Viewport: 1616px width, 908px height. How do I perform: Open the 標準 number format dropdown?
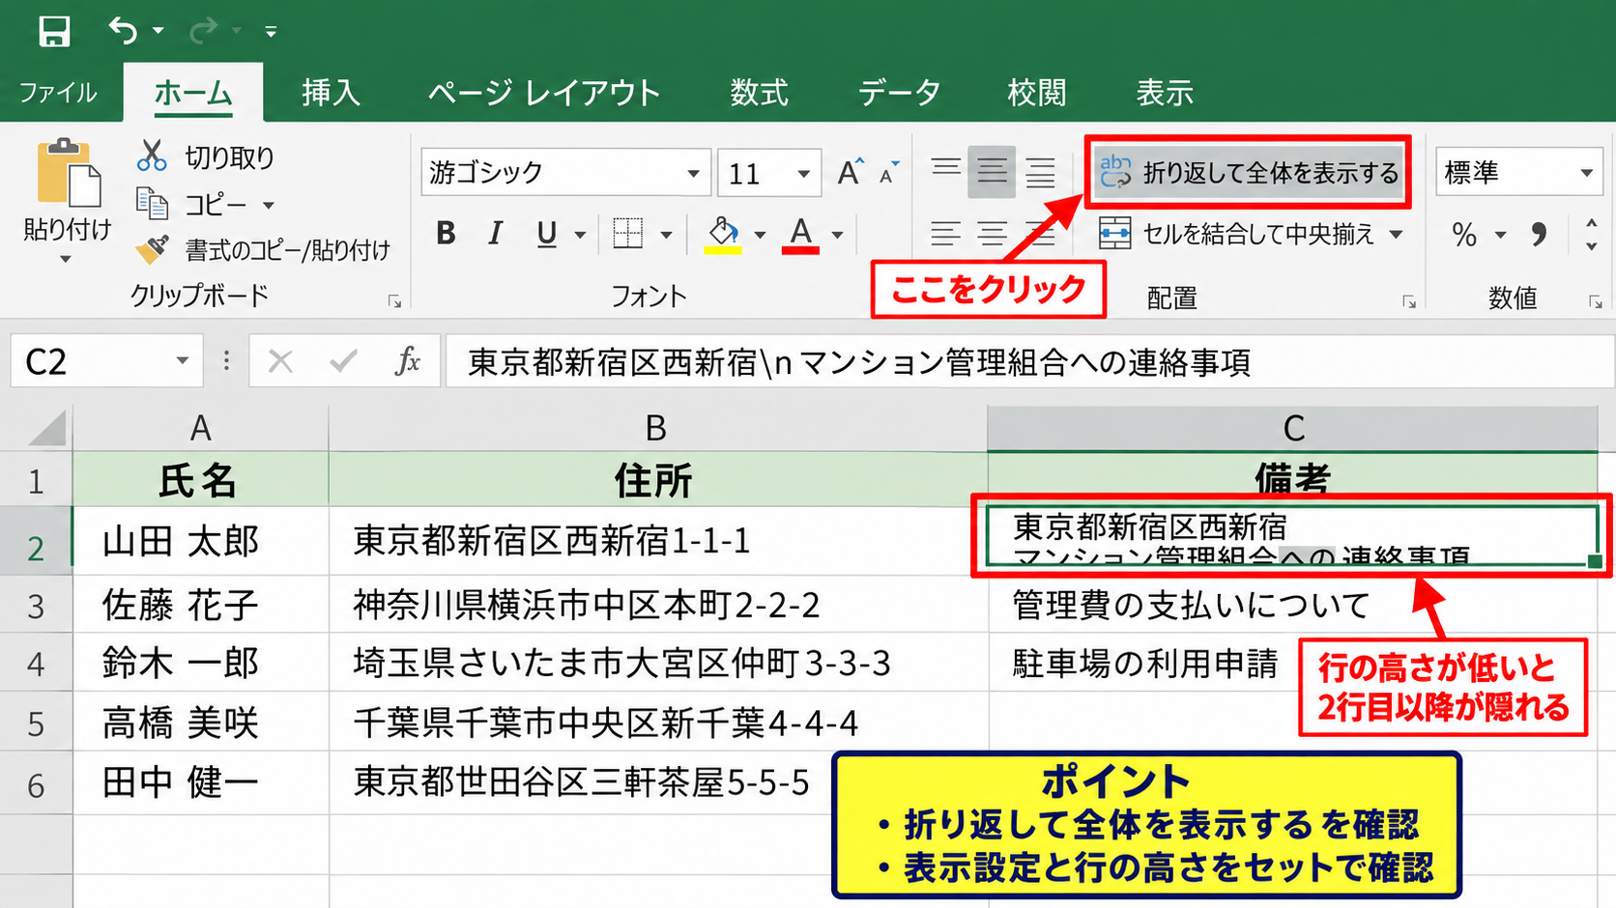1586,173
